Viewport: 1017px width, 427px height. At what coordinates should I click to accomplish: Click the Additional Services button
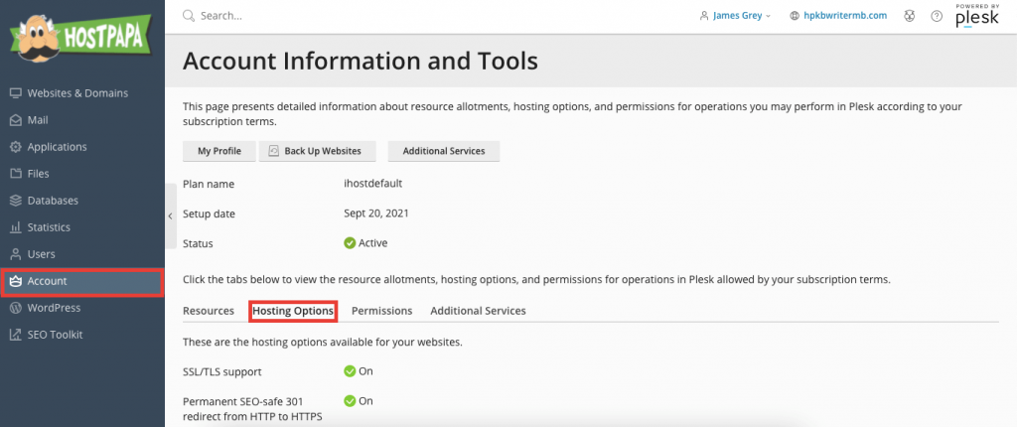(444, 151)
